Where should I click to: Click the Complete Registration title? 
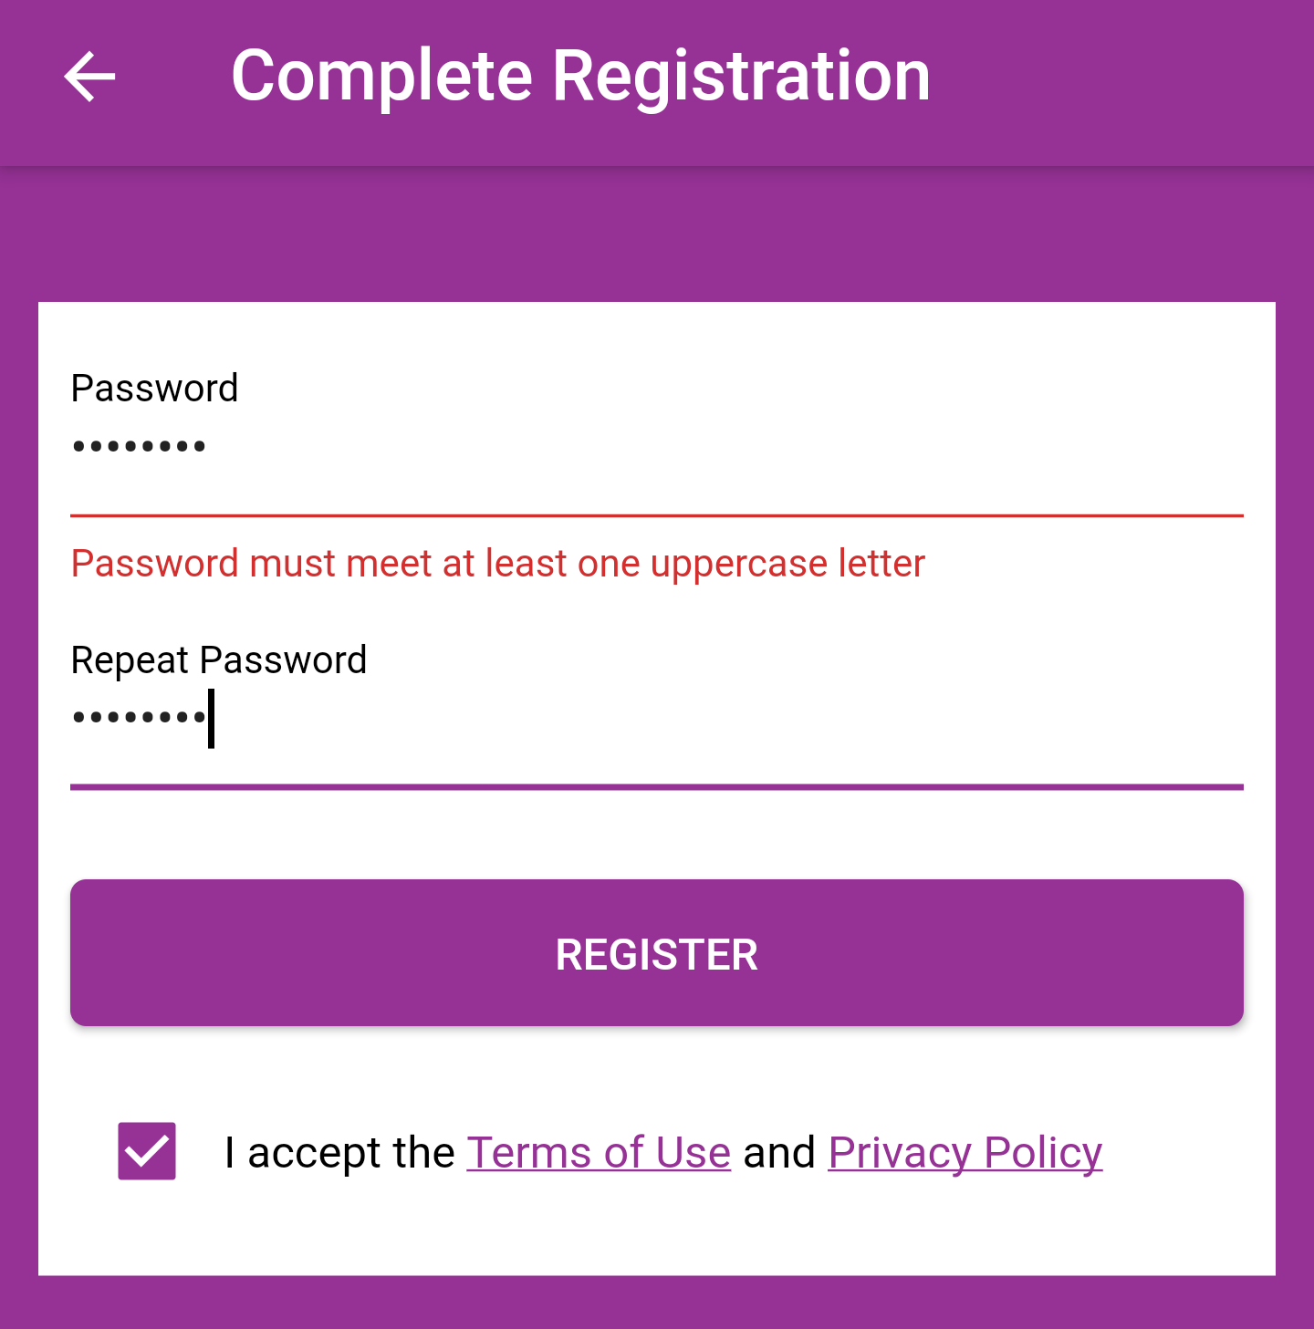click(x=580, y=77)
